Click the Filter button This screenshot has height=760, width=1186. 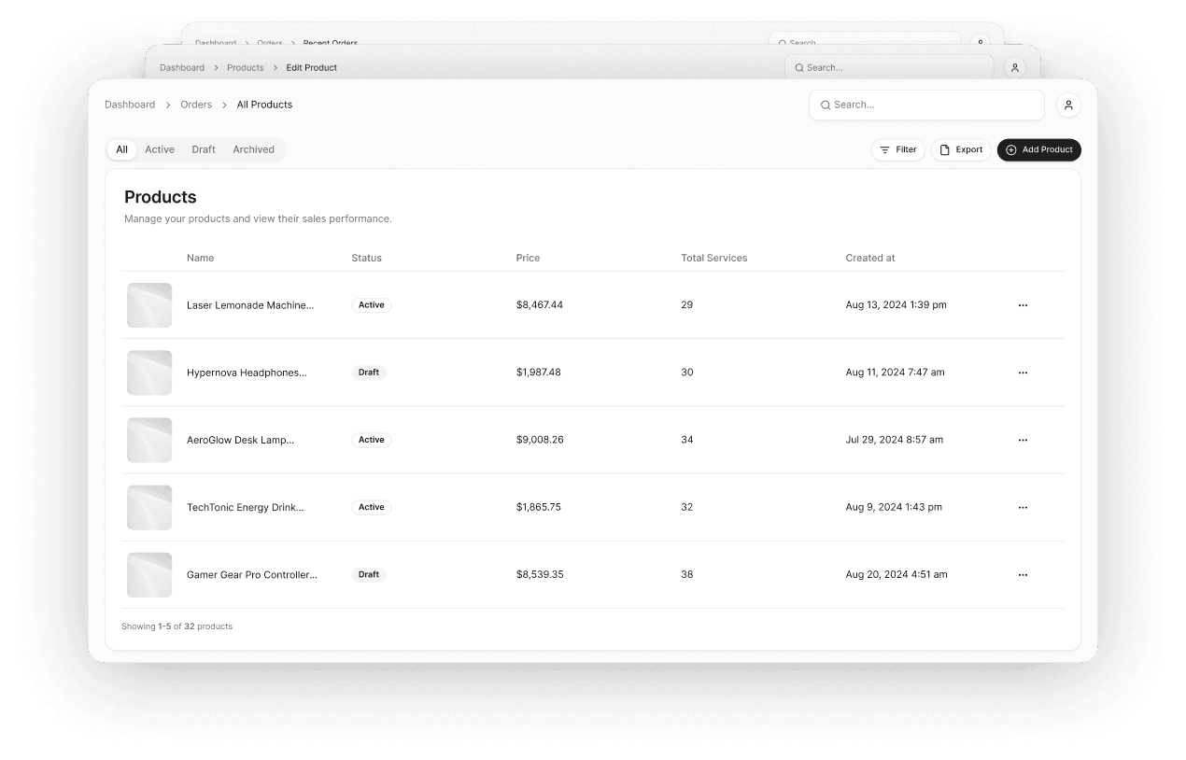coord(897,149)
